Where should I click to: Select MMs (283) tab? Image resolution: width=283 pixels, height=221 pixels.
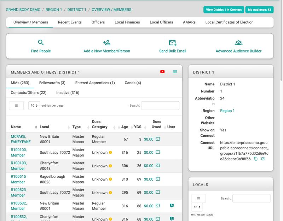coord(20,83)
